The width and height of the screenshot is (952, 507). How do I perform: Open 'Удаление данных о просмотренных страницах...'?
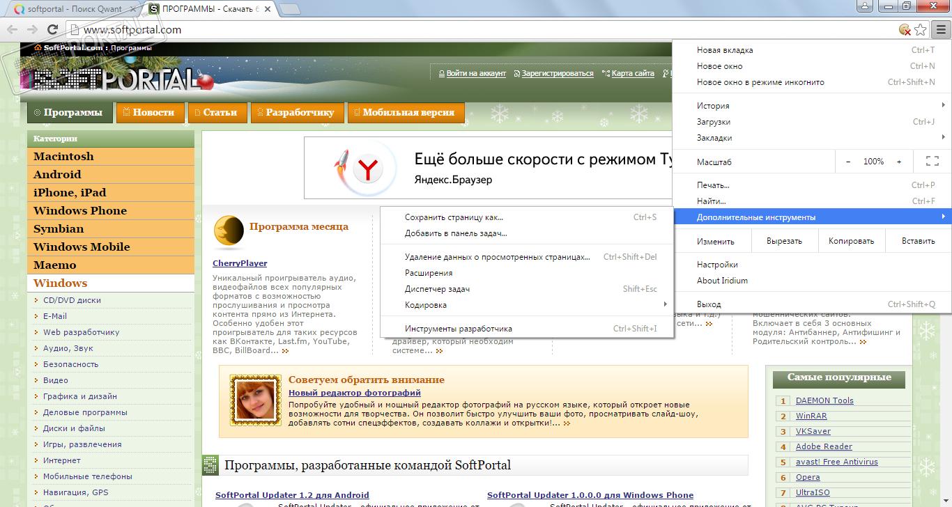[527, 257]
